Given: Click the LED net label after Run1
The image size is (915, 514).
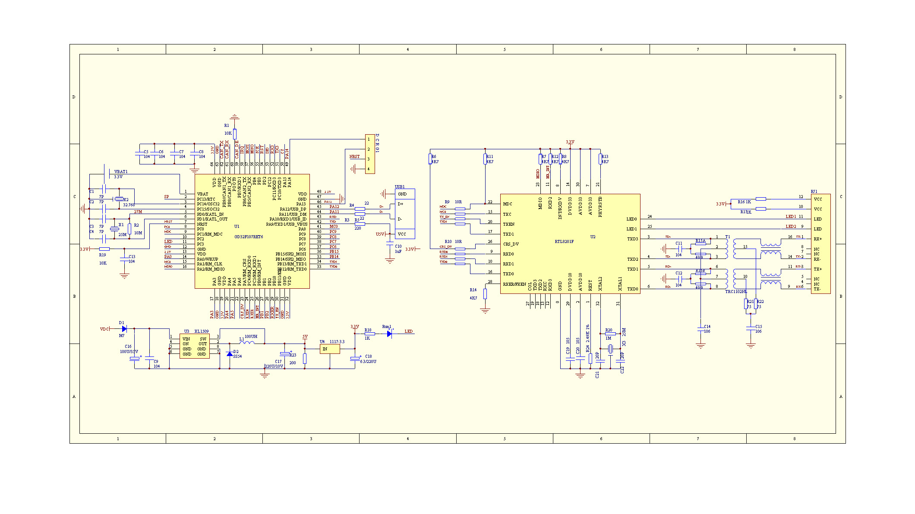Looking at the screenshot, I should click(x=408, y=331).
